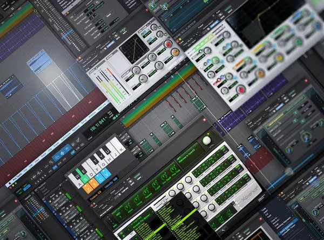Select the Selector tool in blue group
324x240 pixels.
click(62, 153)
